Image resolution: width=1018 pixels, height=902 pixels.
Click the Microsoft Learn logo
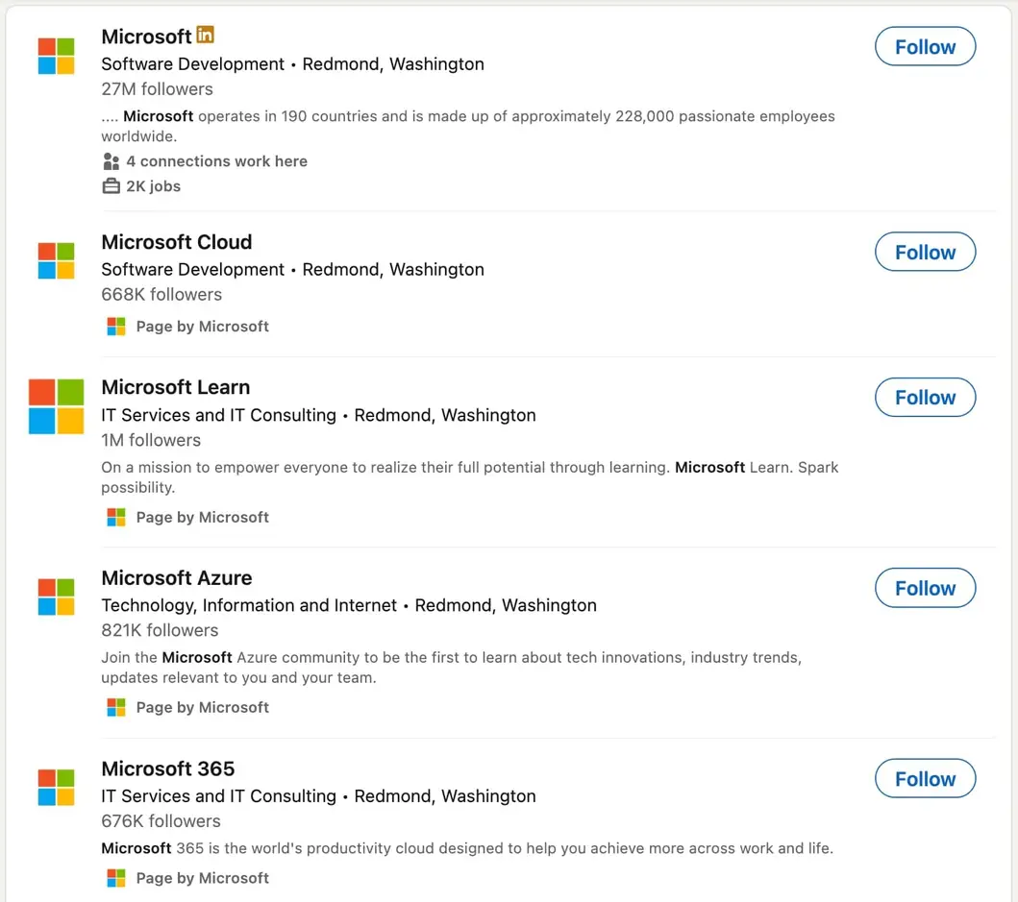55,405
